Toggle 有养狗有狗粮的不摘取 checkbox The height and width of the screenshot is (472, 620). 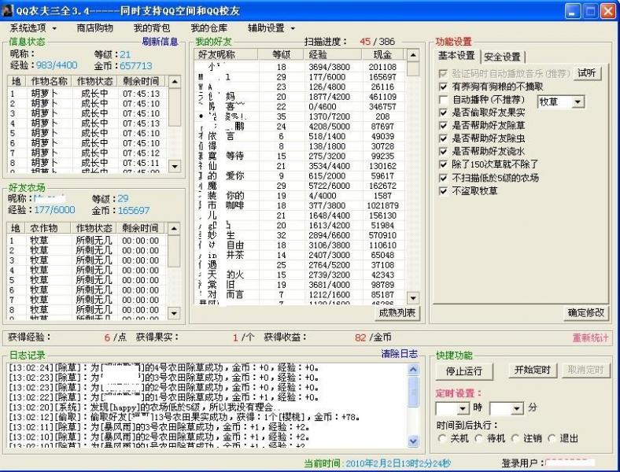coord(443,87)
